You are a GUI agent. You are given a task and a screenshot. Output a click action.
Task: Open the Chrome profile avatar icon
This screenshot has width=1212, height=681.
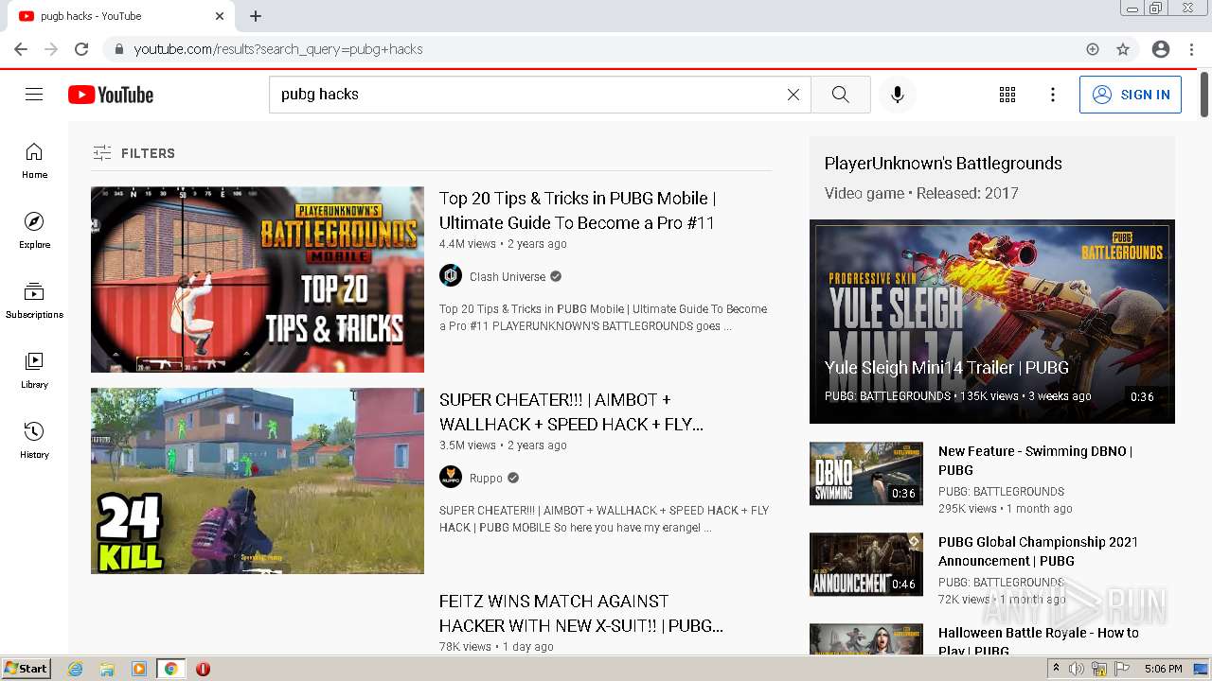[1161, 49]
